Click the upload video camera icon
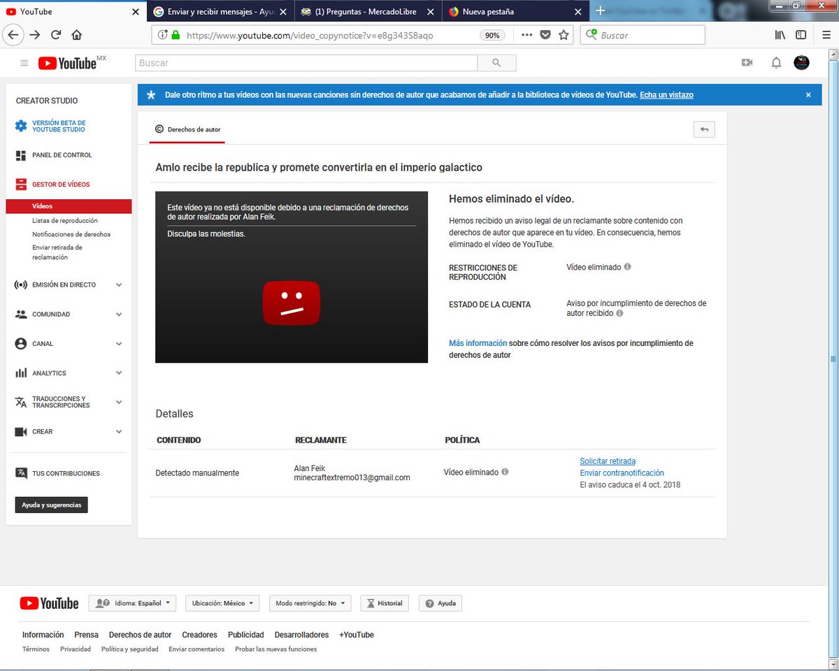The height and width of the screenshot is (671, 839). (747, 63)
